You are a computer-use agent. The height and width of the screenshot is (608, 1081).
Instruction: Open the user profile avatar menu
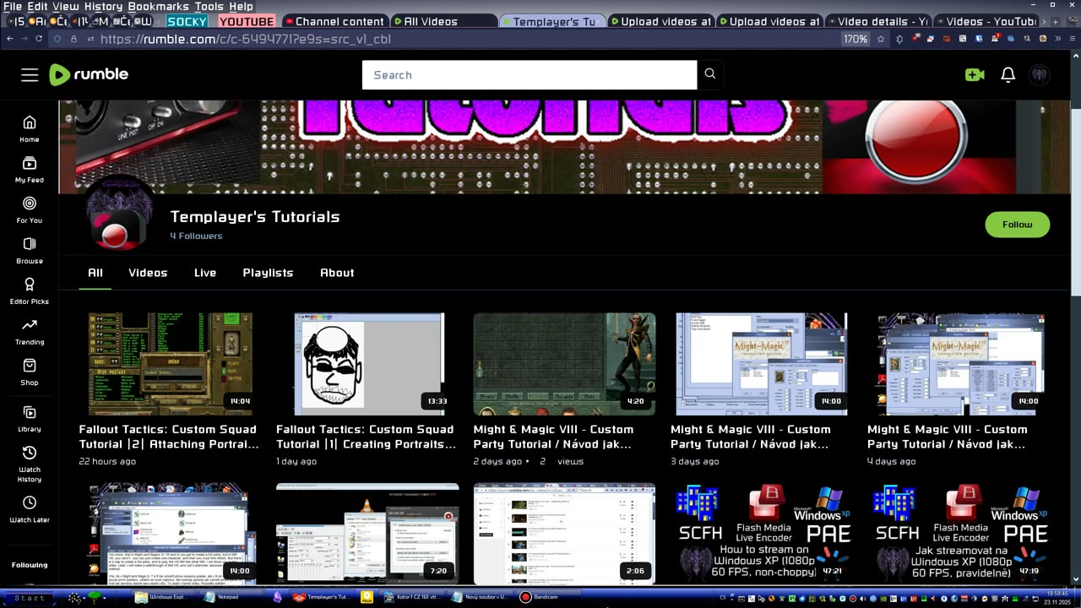click(1040, 74)
